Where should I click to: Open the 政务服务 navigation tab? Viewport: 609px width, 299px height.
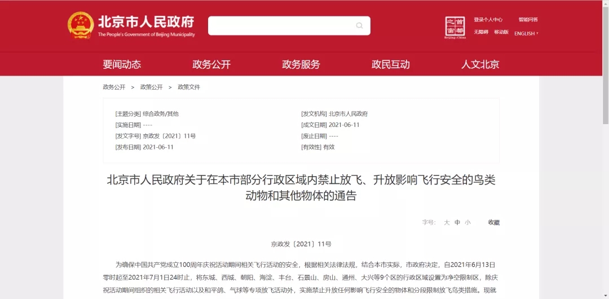(301, 64)
